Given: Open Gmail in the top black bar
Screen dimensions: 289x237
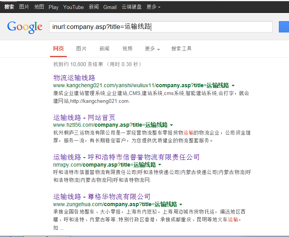Looking at the screenshot, I should click(x=110, y=7).
